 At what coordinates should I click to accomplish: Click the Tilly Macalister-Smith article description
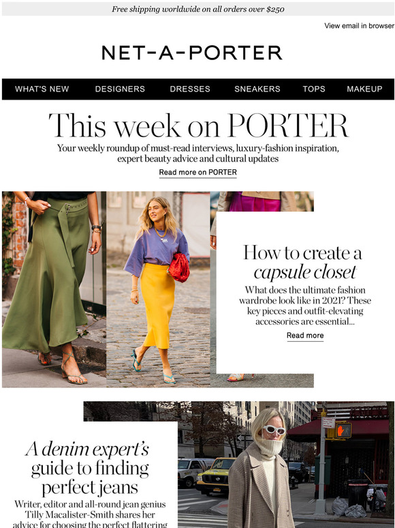(x=90, y=514)
